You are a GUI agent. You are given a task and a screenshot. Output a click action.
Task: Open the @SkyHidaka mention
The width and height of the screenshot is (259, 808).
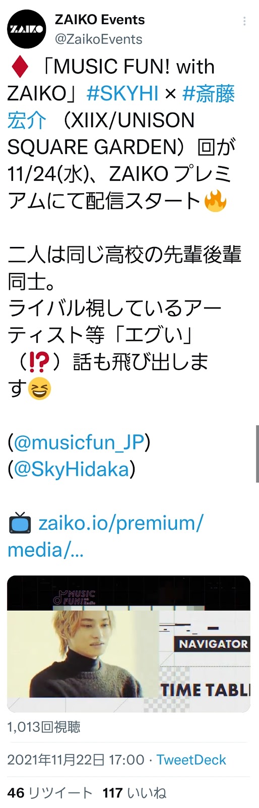click(72, 470)
